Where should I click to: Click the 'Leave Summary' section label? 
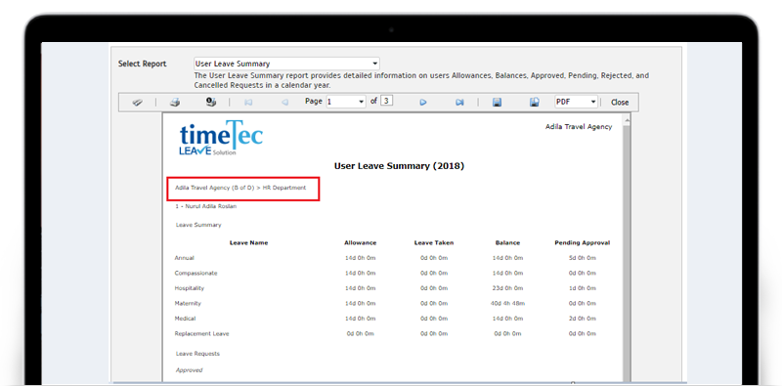pyautogui.click(x=198, y=225)
